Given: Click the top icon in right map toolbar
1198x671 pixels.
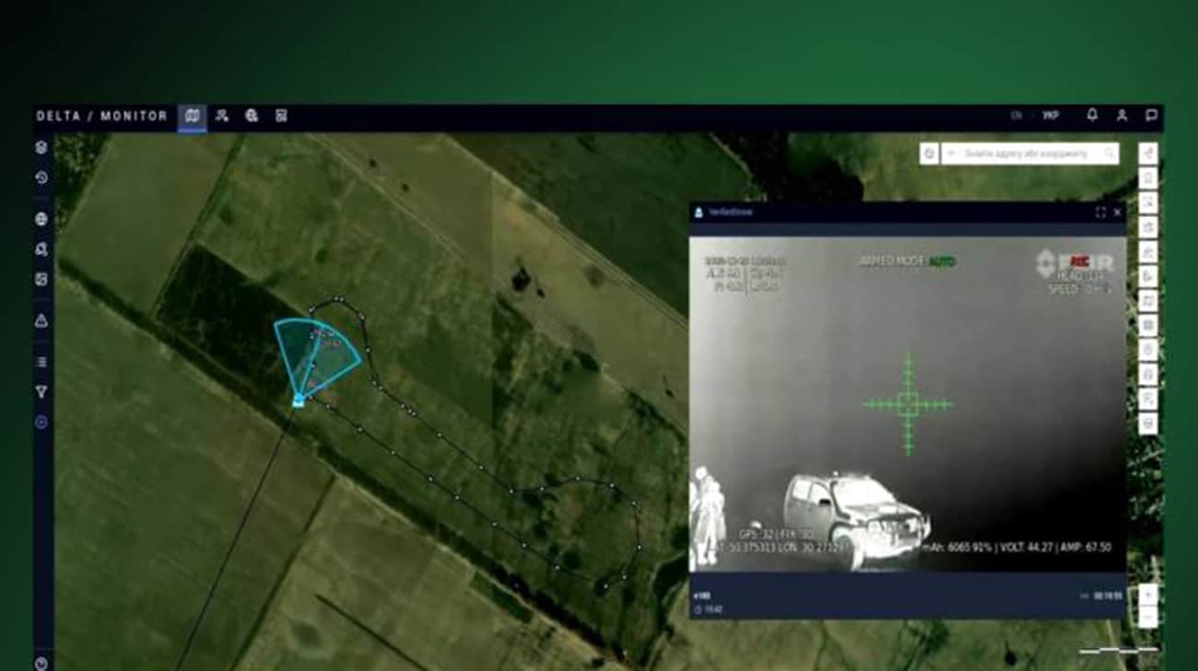Looking at the screenshot, I should tap(1148, 153).
